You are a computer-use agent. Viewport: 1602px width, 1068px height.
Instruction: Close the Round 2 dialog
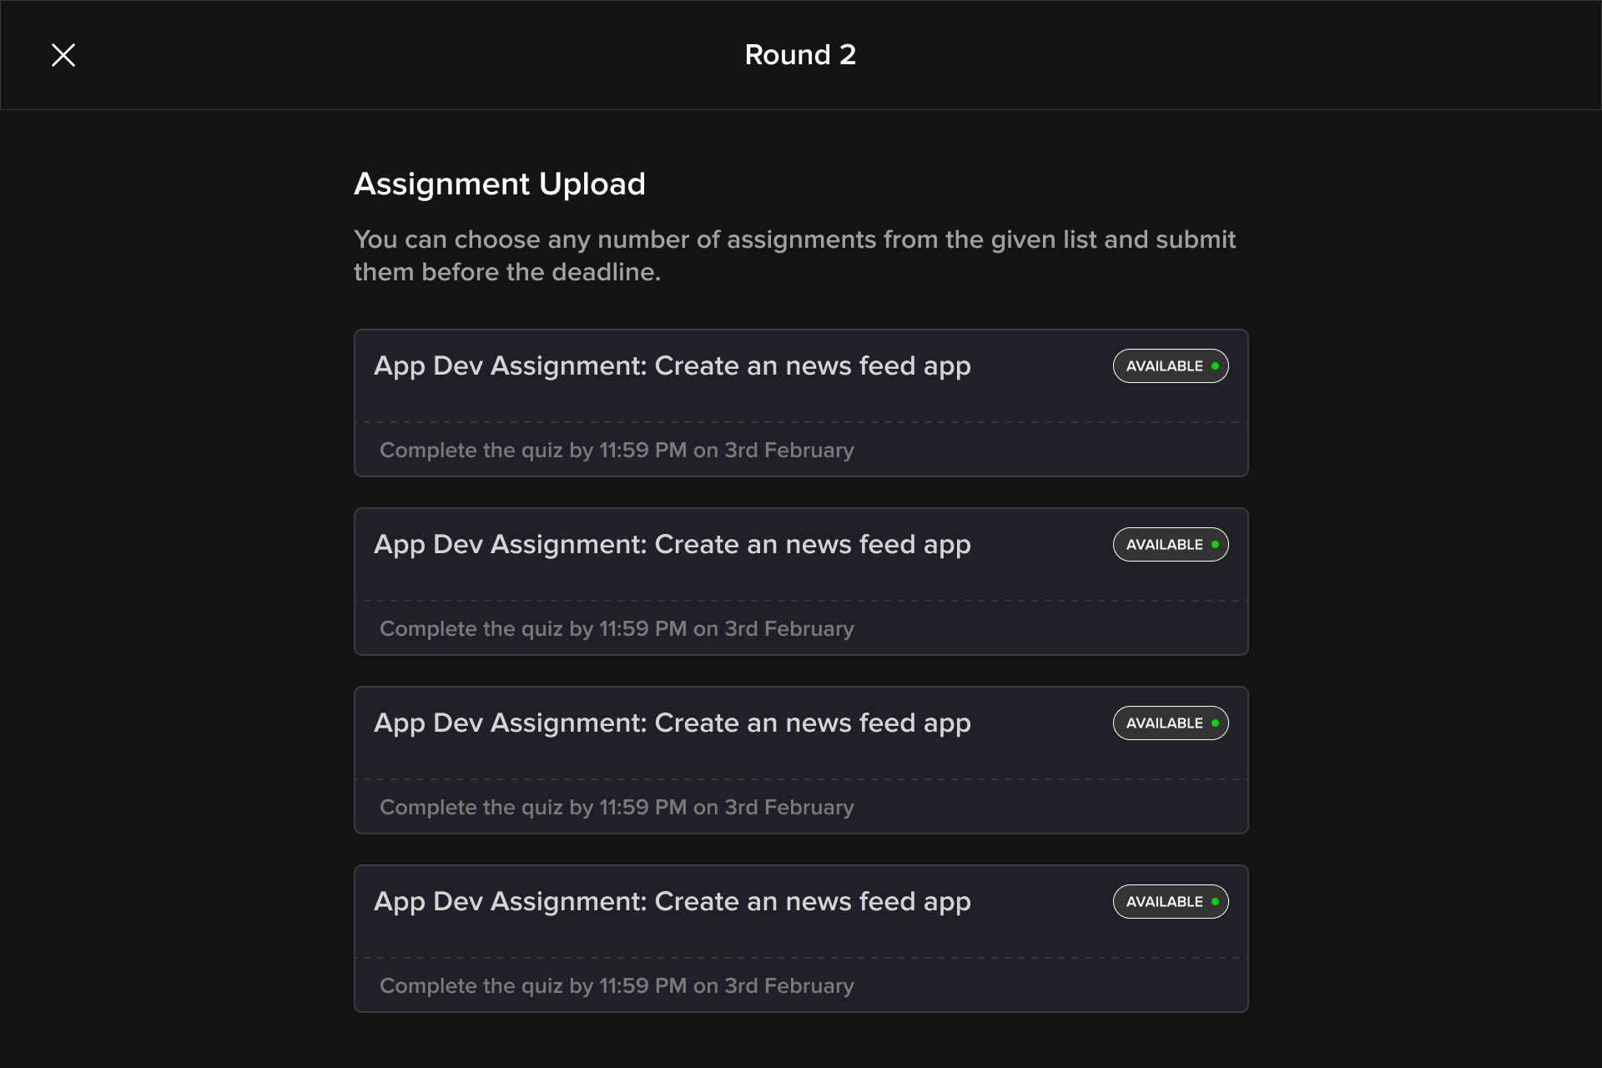click(63, 55)
